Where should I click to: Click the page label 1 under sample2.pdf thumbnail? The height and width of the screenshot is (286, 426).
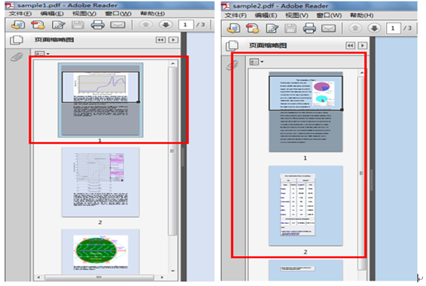click(x=305, y=158)
